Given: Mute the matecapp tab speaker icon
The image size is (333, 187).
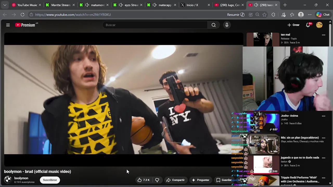Looking at the screenshot, I should (155, 5).
